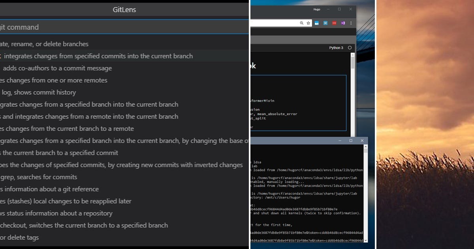This screenshot has height=249, width=474.
Task: Select the log command showing commit history
Action: (99, 92)
